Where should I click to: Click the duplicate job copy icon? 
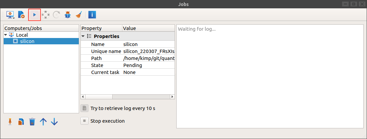[21, 122]
